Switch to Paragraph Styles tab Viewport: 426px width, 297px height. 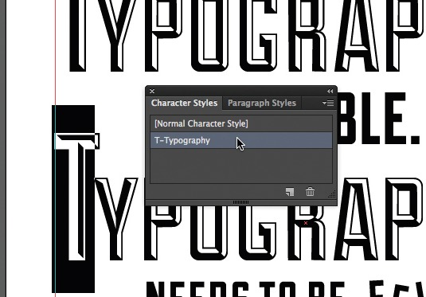[x=262, y=103]
